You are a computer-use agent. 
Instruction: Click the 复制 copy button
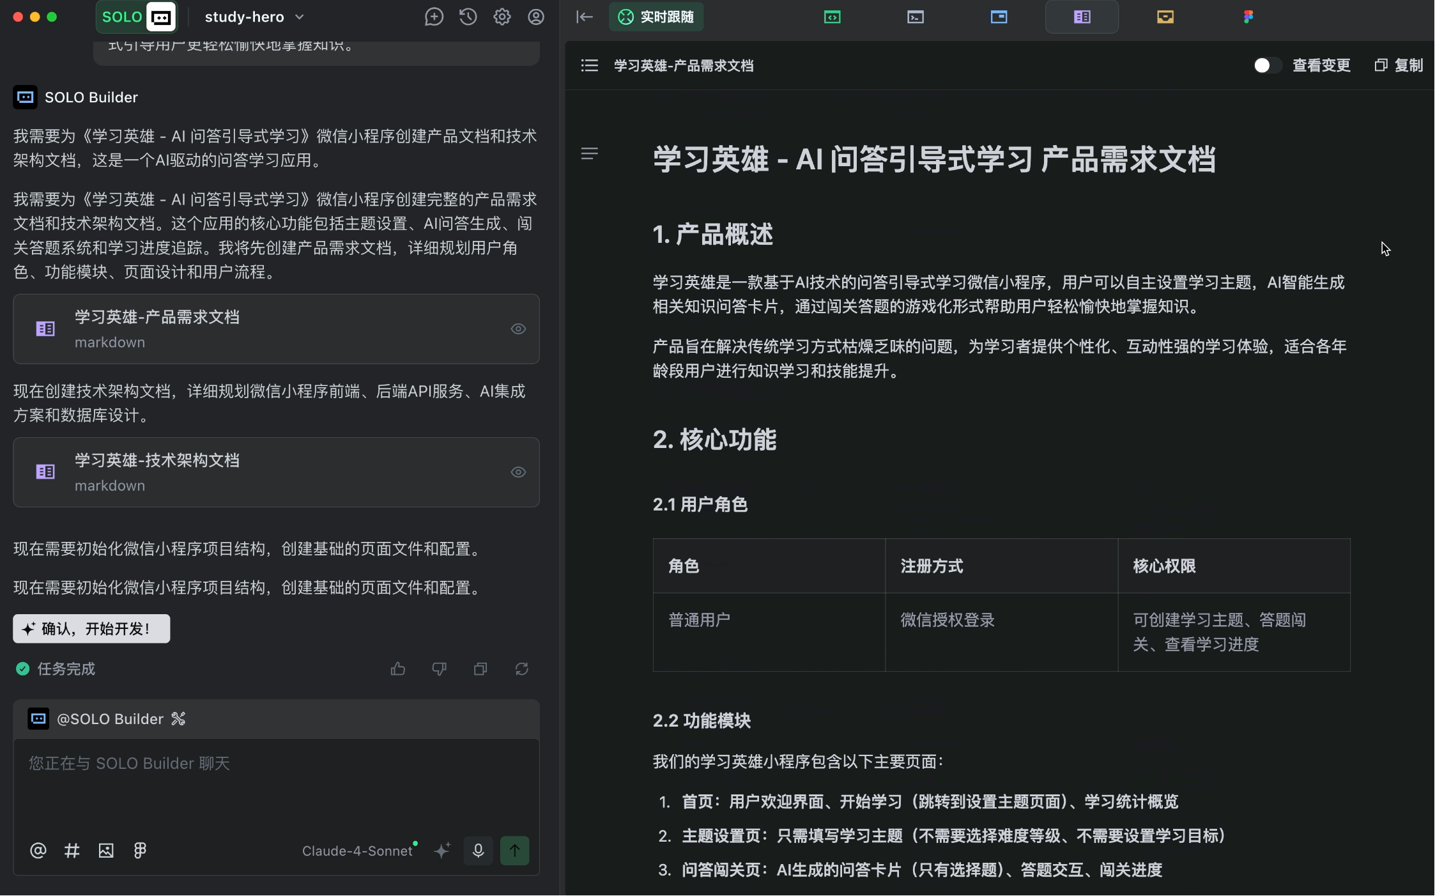click(x=1399, y=65)
